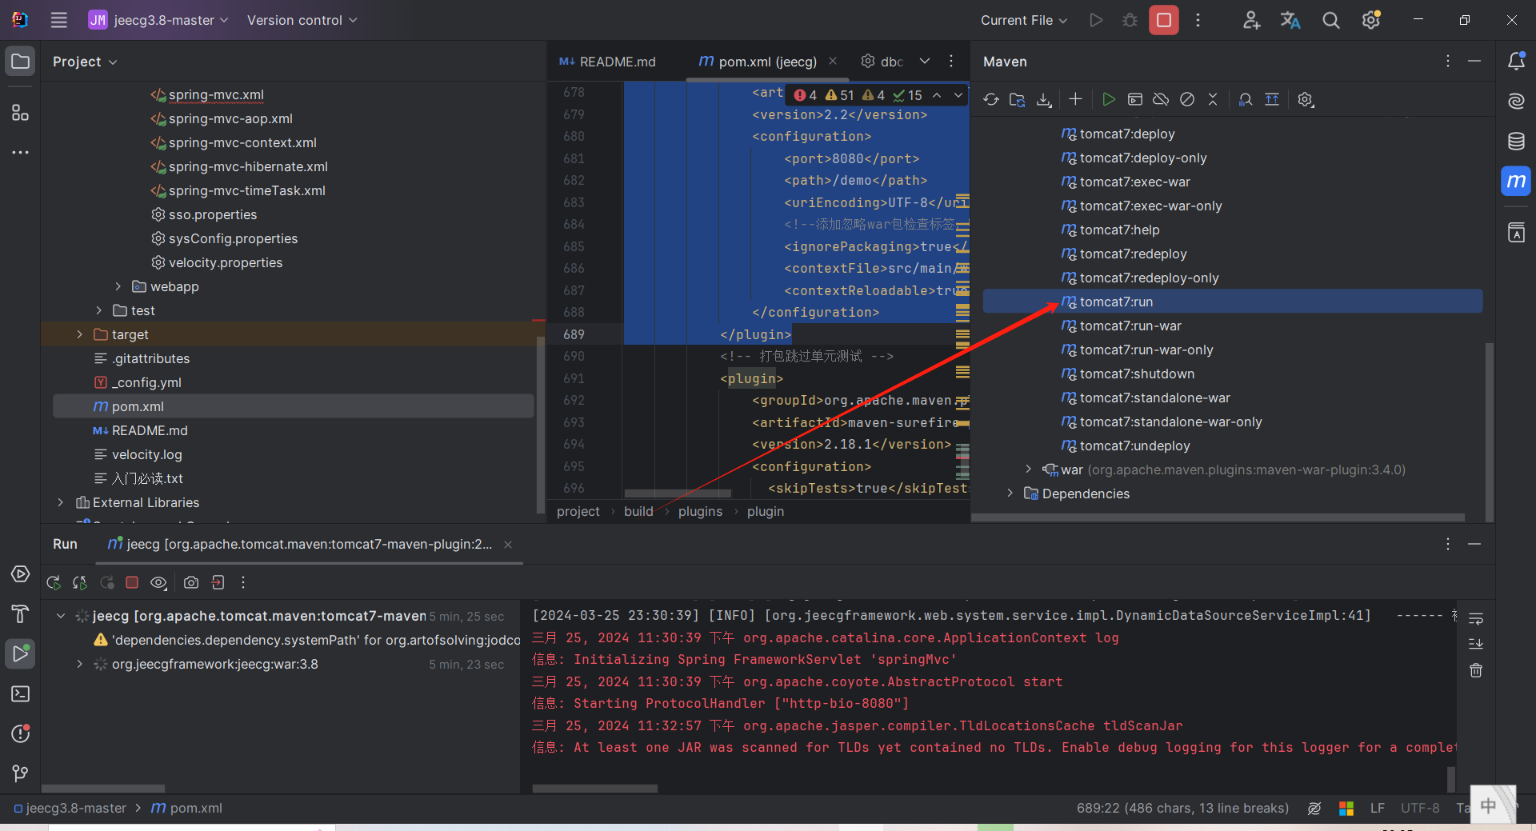Open the Structure tool window icon
The height and width of the screenshot is (831, 1536).
(x=20, y=113)
